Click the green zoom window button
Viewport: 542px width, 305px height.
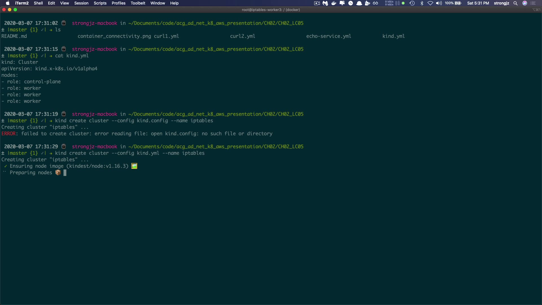[x=15, y=10]
